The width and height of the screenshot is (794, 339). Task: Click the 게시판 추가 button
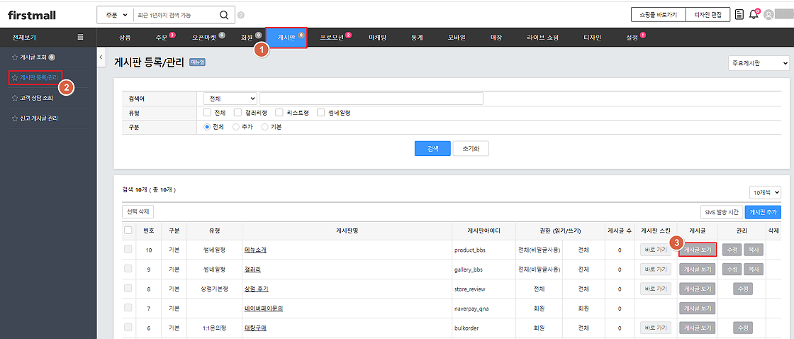click(763, 212)
